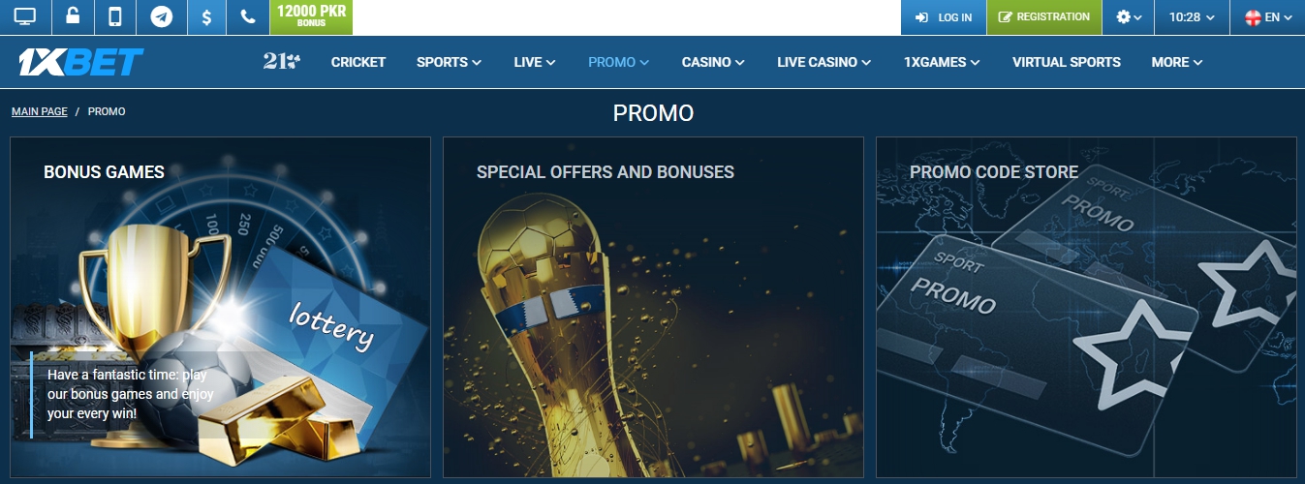The width and height of the screenshot is (1305, 484).
Task: Click the desktop app monitor icon
Action: pyautogui.click(x=24, y=16)
